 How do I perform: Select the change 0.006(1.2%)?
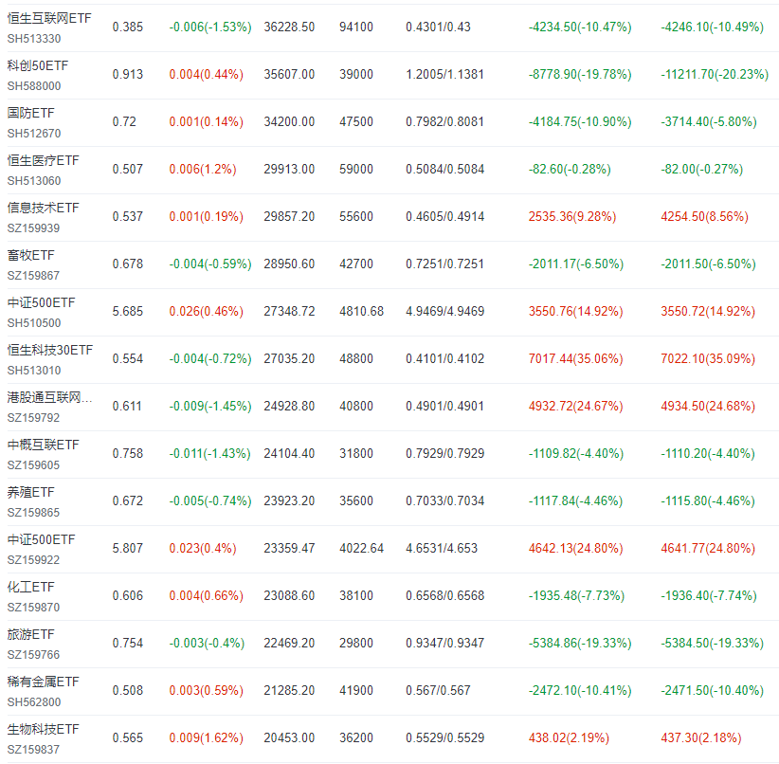pos(203,170)
